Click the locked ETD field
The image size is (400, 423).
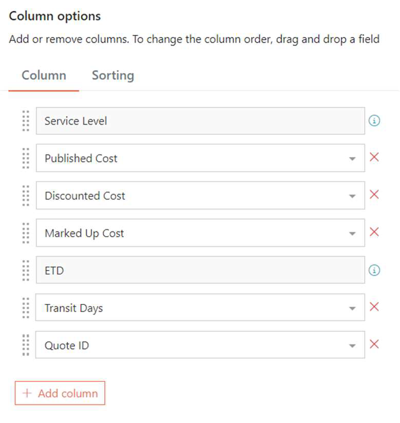pos(200,270)
